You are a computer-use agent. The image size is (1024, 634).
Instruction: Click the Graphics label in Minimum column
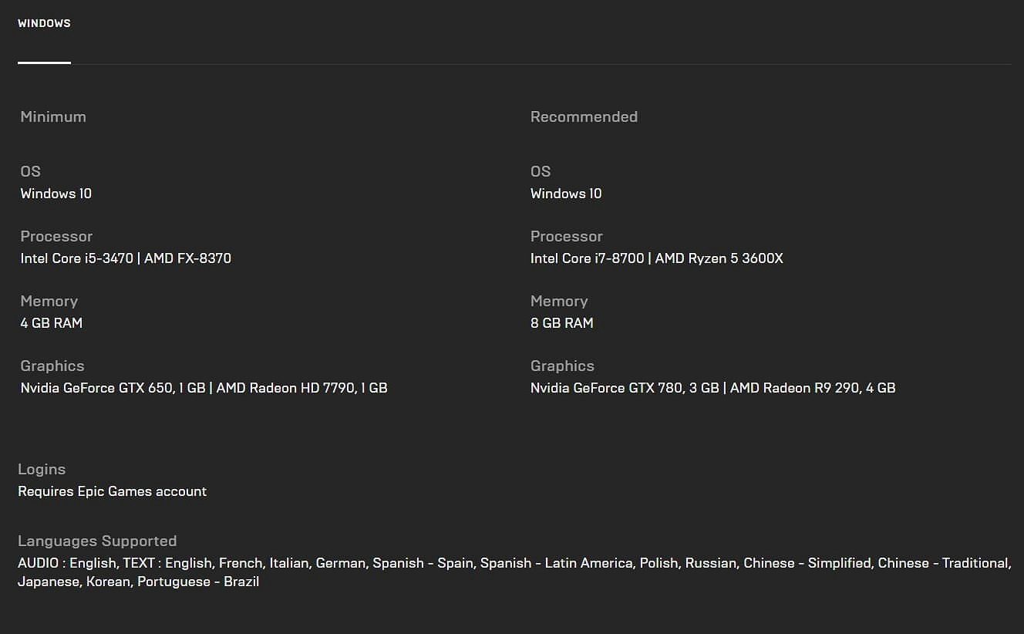coord(52,366)
